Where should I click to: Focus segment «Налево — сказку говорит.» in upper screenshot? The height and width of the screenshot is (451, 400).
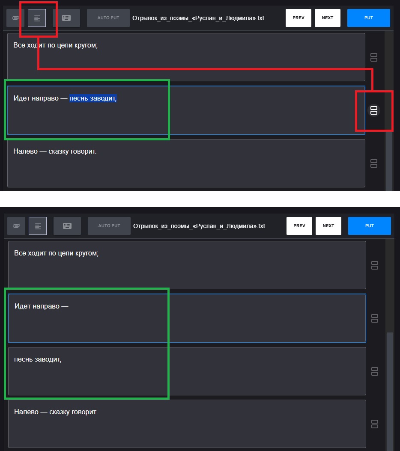click(186, 163)
